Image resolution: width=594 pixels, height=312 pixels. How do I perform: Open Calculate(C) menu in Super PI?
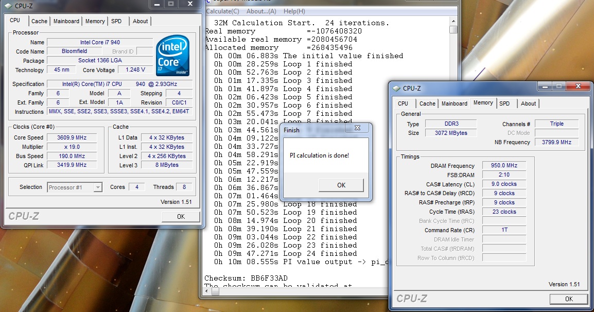[223, 11]
